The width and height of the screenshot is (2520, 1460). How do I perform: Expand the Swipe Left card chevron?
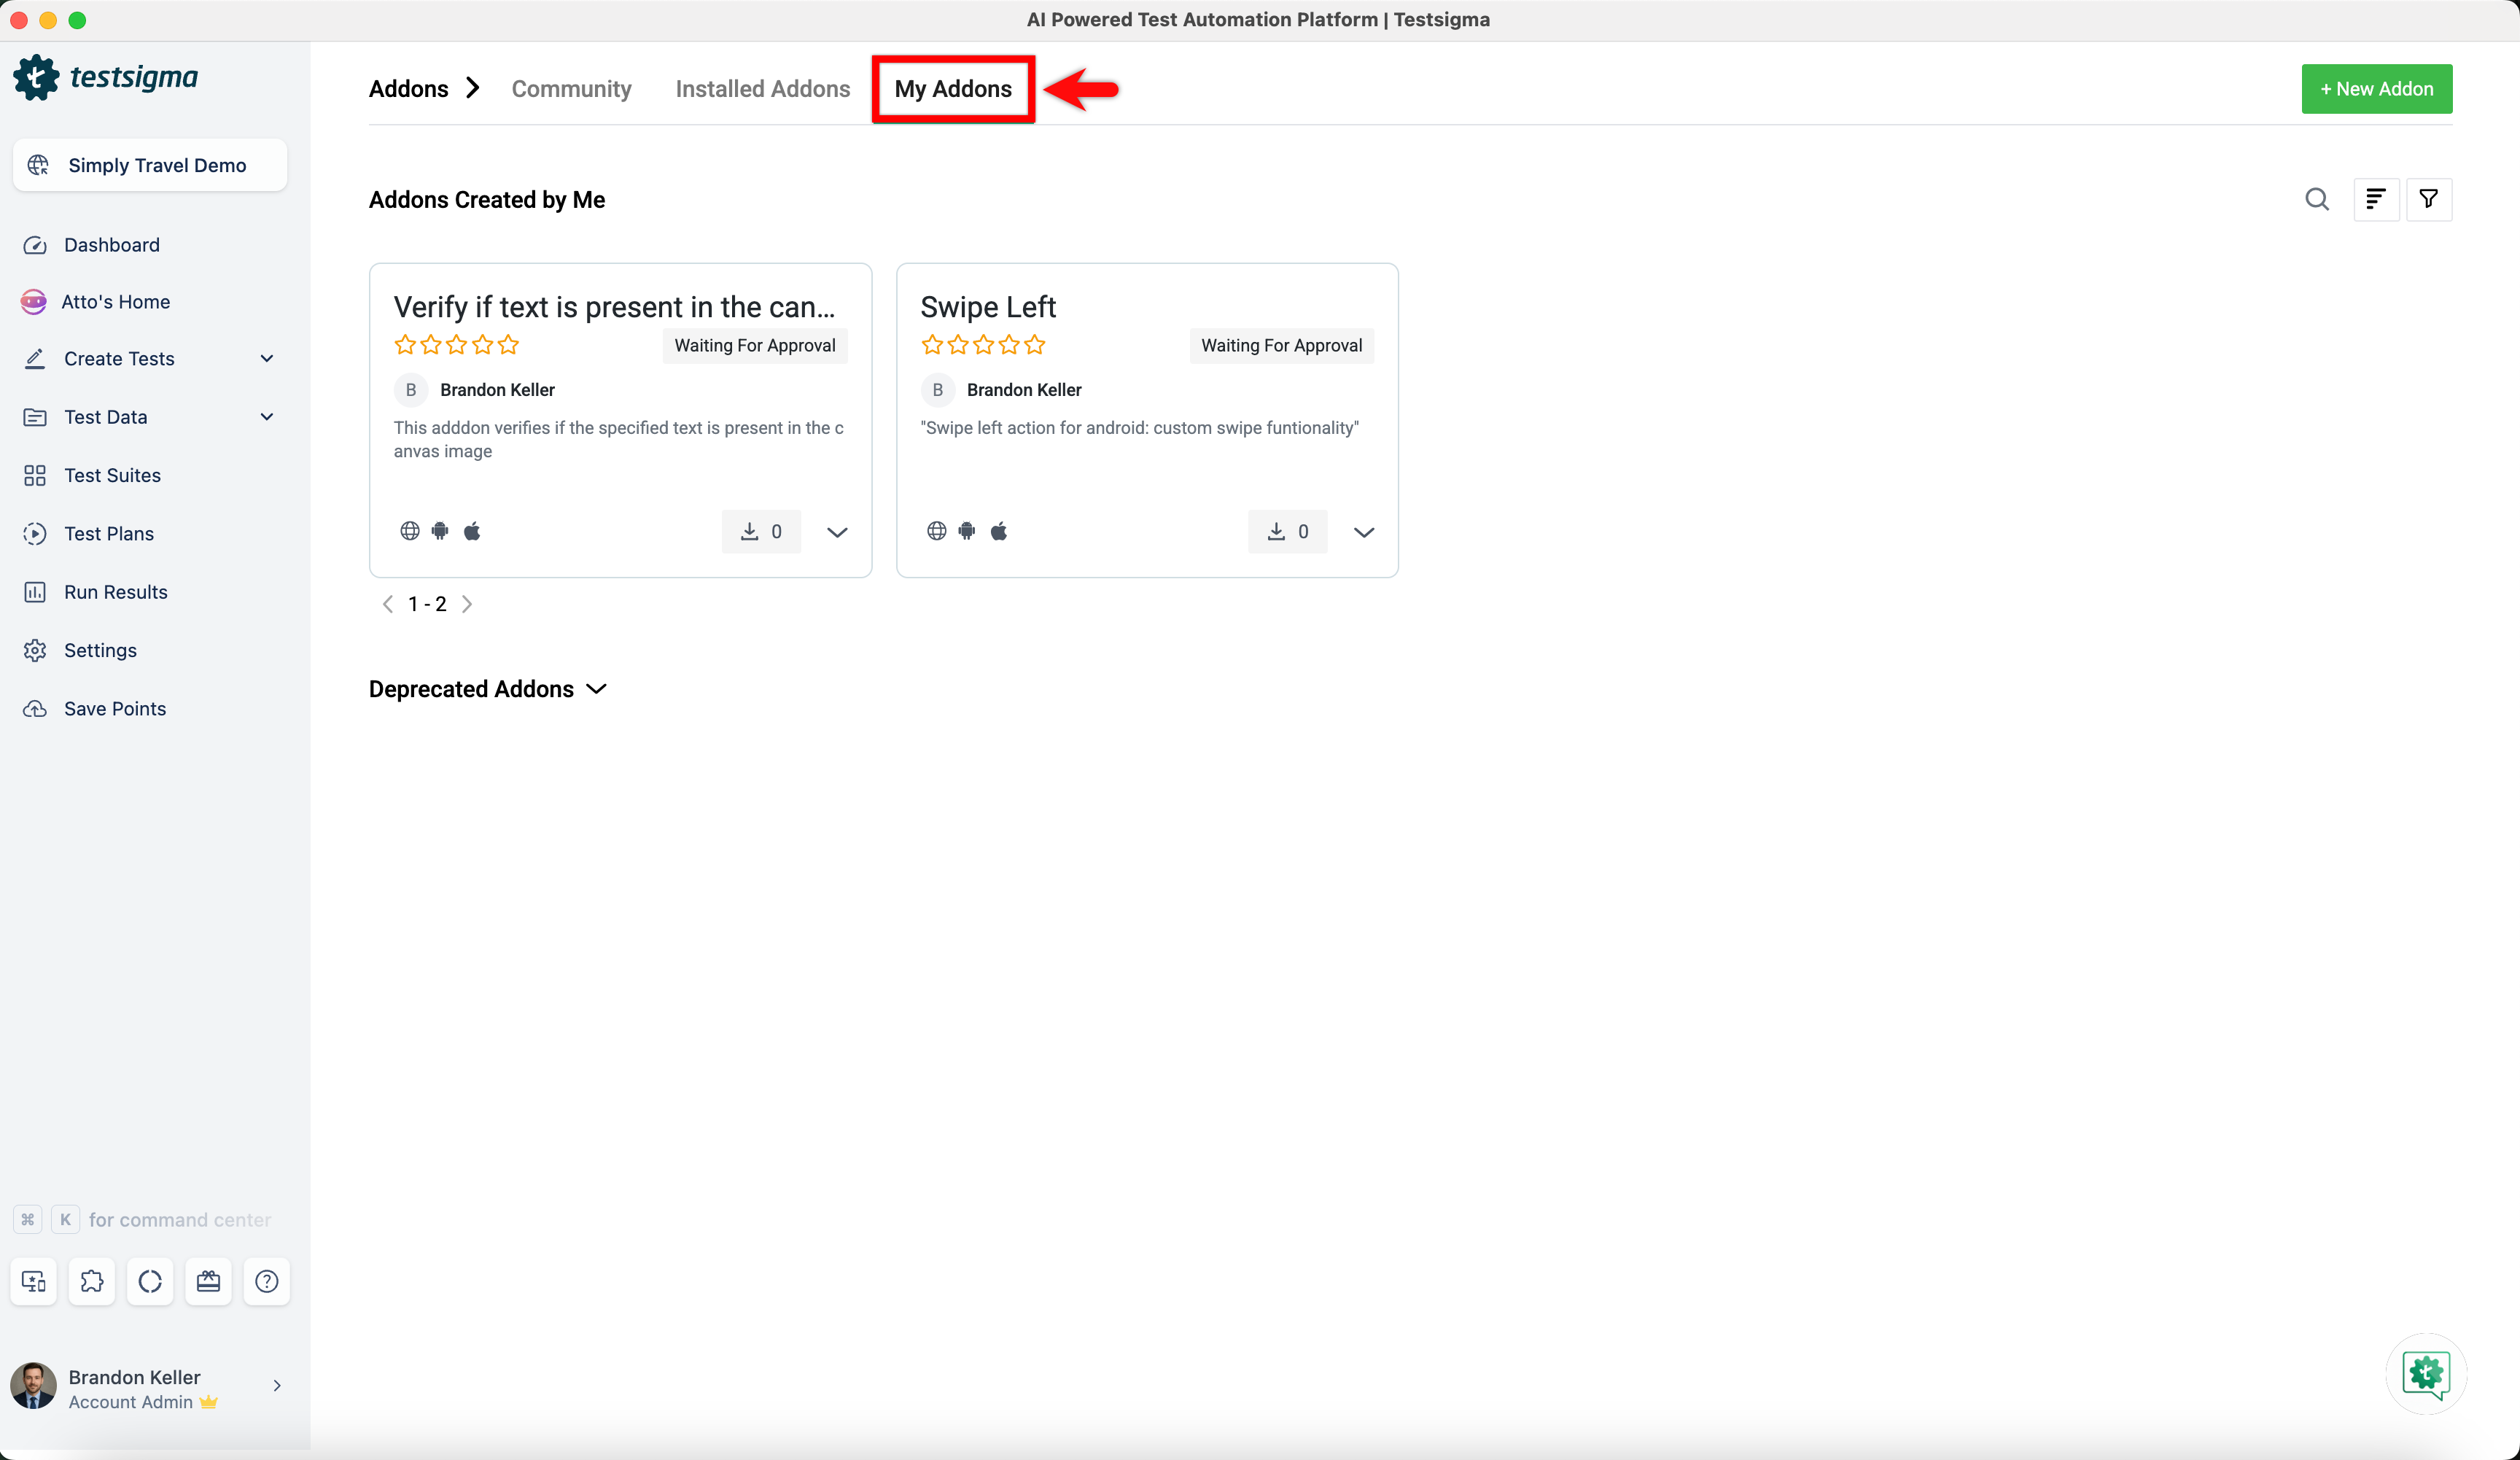(1363, 532)
